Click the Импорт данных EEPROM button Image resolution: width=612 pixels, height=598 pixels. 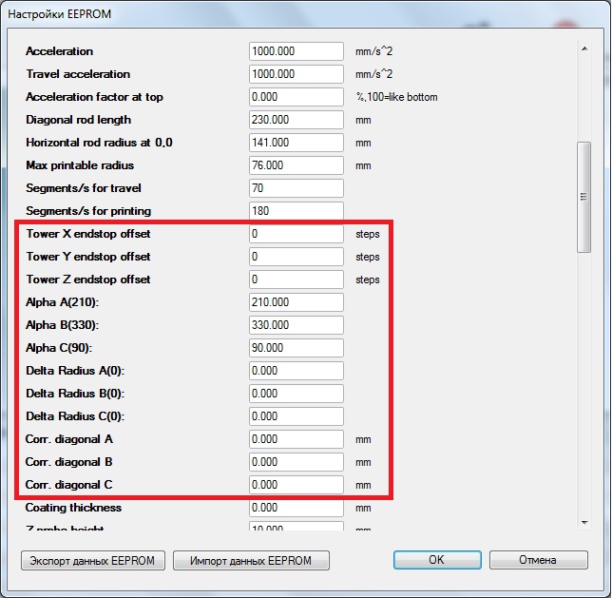(x=251, y=561)
